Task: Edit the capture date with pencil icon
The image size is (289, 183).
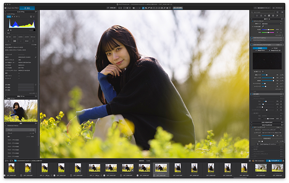Action: [35, 57]
